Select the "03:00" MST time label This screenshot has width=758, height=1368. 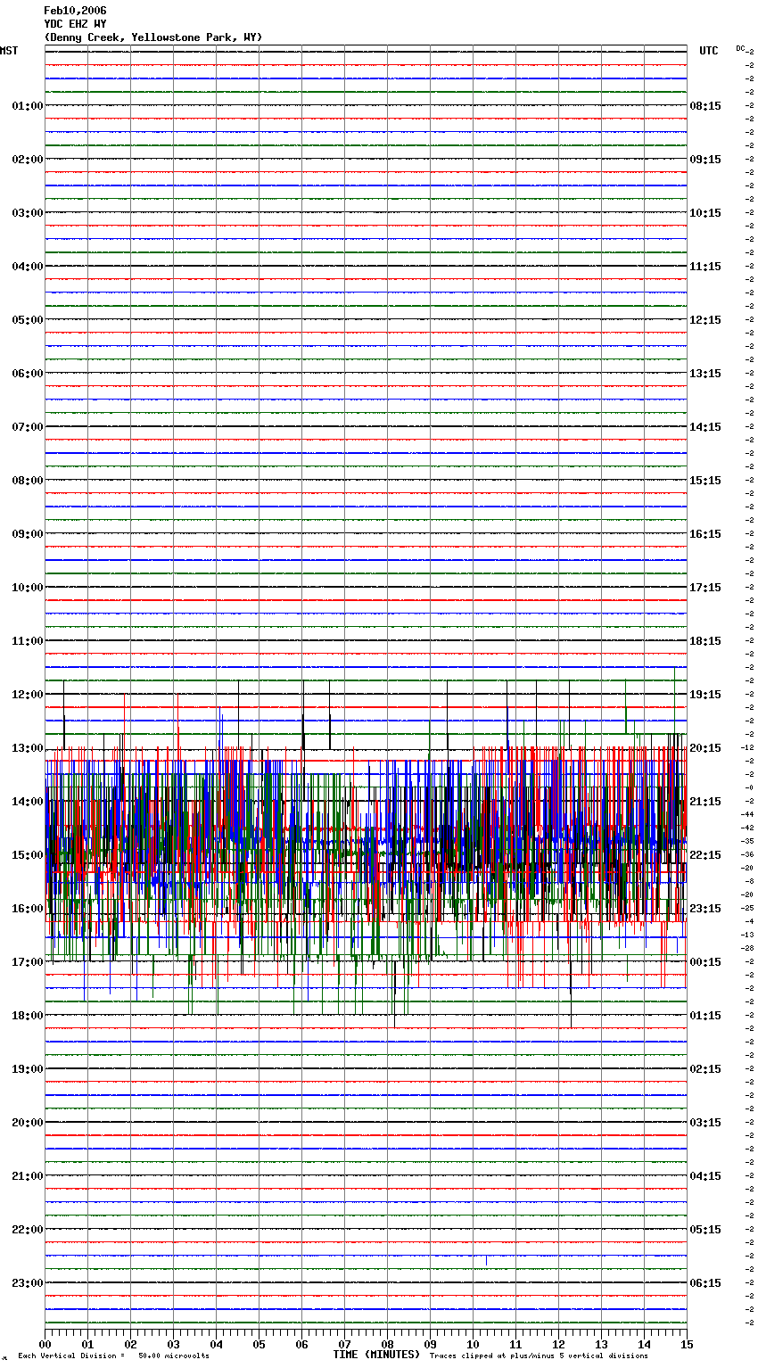28,213
